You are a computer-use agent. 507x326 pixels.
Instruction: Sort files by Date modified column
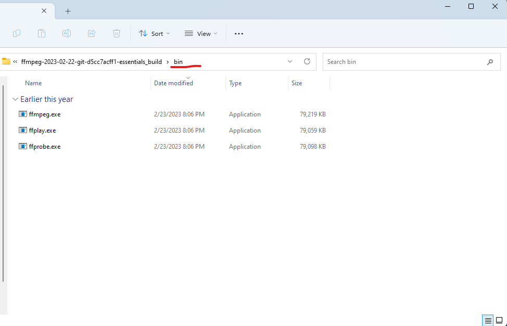(173, 83)
